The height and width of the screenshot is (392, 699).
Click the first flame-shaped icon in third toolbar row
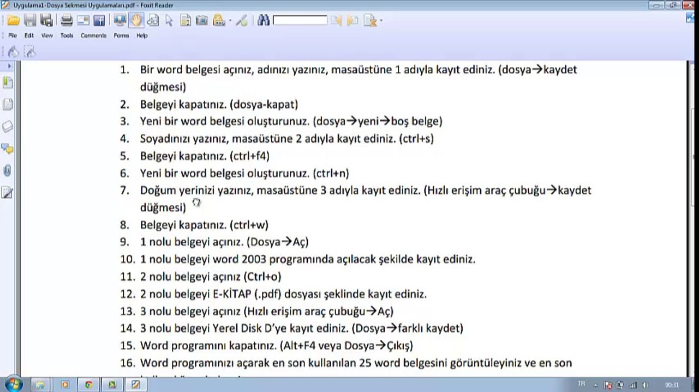(x=14, y=51)
